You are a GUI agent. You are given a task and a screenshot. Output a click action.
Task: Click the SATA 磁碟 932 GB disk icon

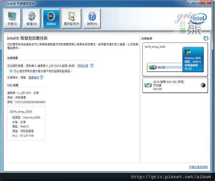tap(148, 85)
